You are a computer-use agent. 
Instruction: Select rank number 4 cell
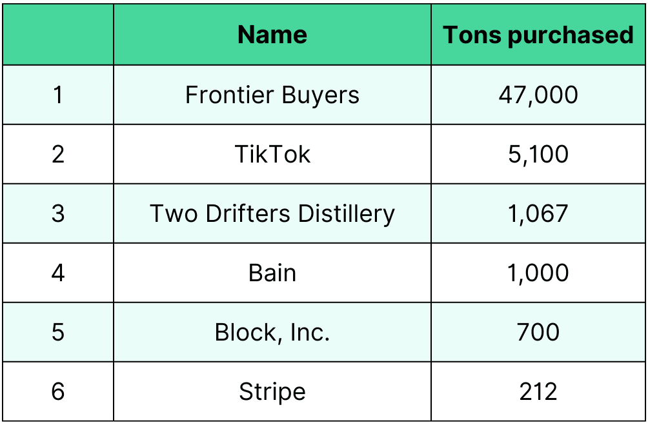pos(58,273)
